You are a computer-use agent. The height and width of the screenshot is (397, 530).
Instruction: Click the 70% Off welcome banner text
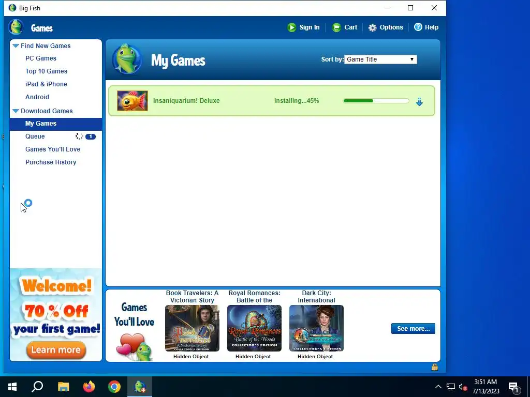coord(56,311)
